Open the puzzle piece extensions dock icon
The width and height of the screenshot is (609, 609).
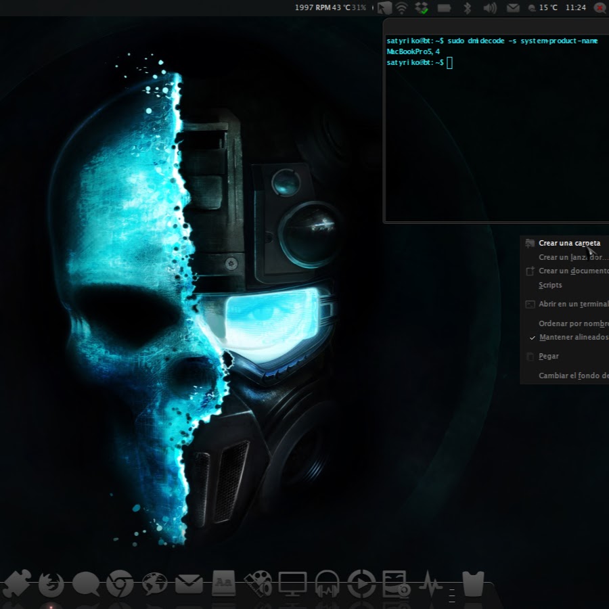tap(16, 583)
